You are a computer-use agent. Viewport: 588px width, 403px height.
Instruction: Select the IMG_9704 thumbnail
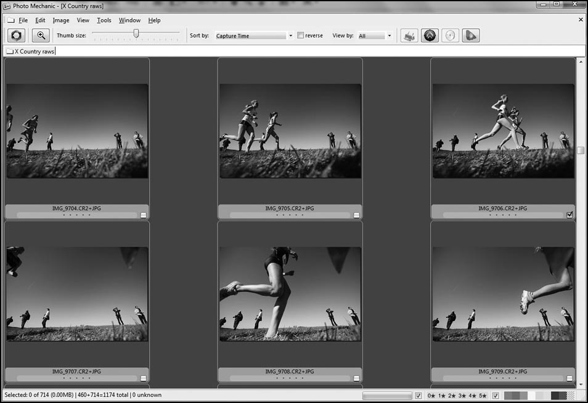(77, 131)
